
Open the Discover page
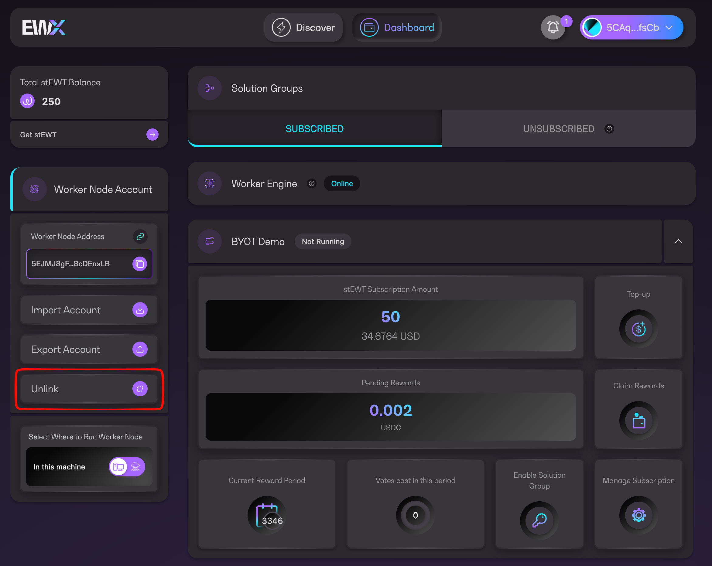pyautogui.click(x=303, y=27)
